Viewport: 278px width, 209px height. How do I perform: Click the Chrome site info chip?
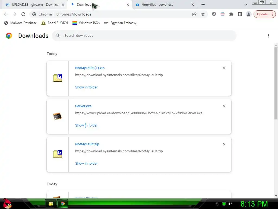(x=42, y=14)
